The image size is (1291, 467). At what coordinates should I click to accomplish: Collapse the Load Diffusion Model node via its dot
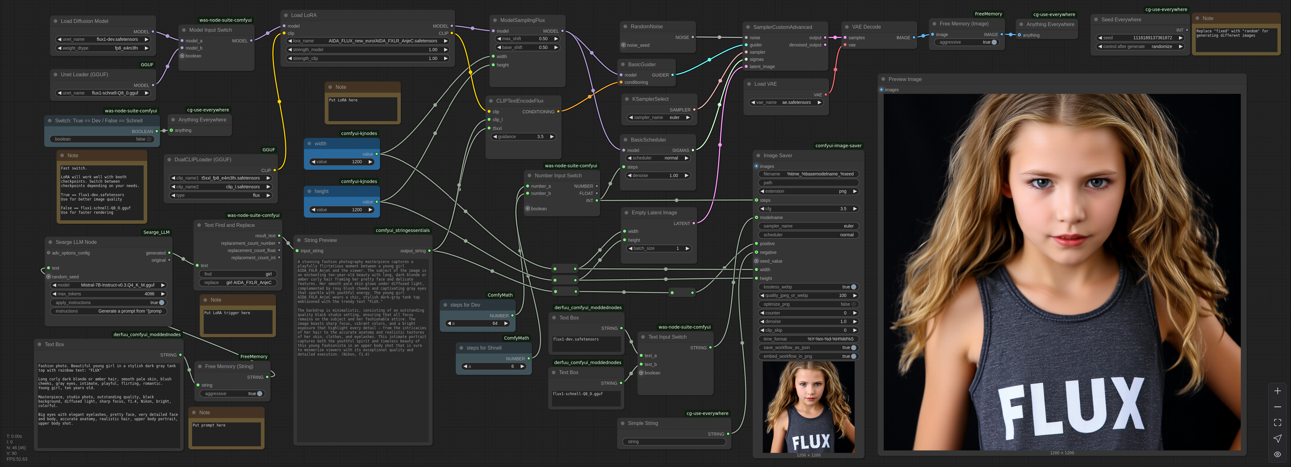pyautogui.click(x=56, y=22)
